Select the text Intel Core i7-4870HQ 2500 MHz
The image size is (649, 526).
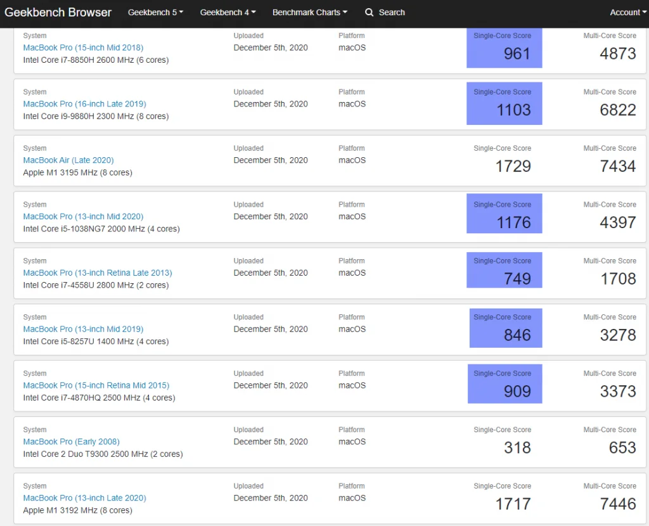coord(82,398)
